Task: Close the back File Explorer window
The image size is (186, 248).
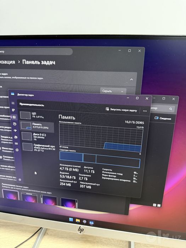Action: pos(174,99)
